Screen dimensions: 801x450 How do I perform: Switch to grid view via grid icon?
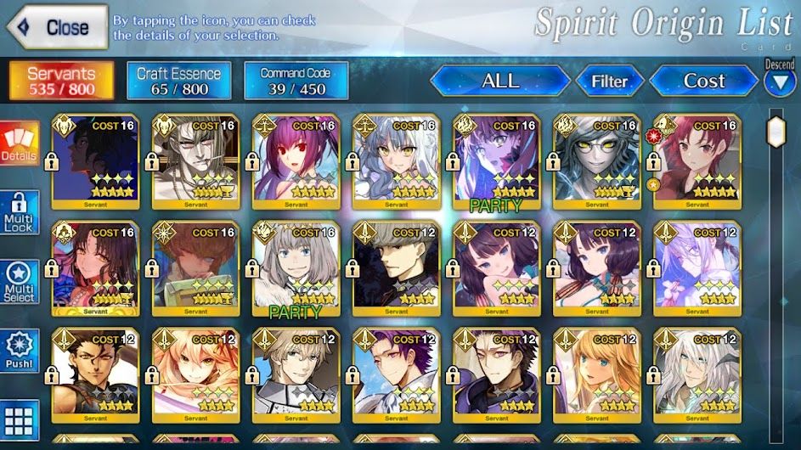pyautogui.click(x=20, y=420)
